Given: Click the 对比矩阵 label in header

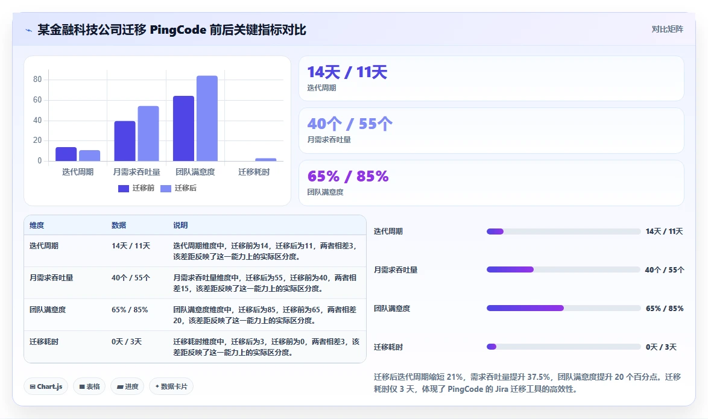Looking at the screenshot, I should click(667, 30).
